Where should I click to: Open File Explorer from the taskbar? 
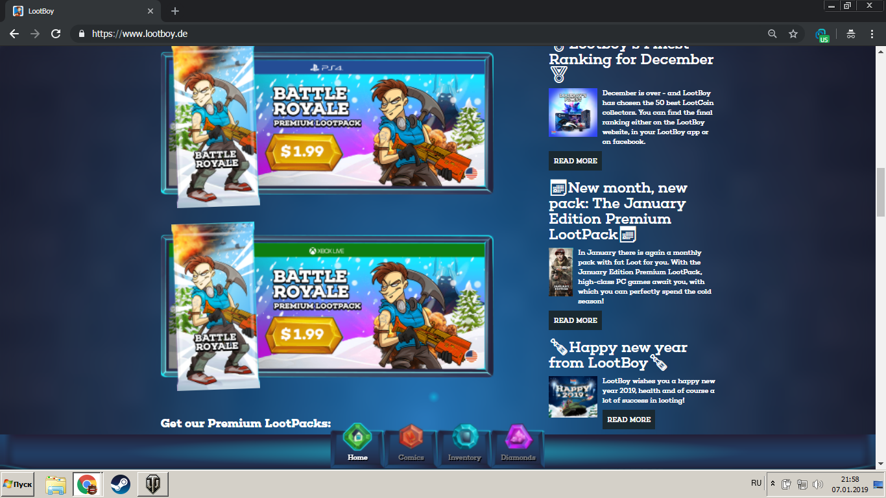56,484
